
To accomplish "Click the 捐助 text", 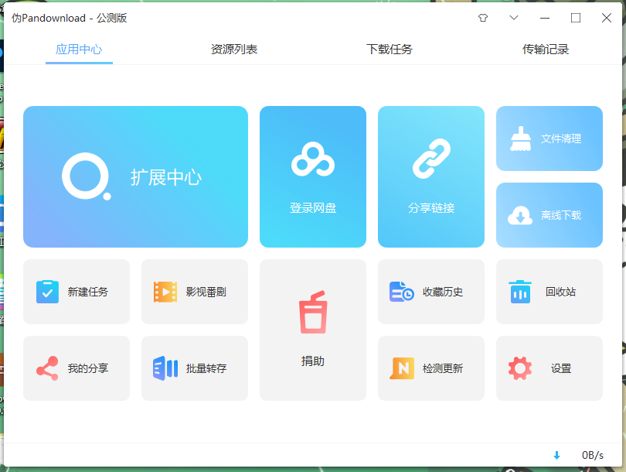I will point(313,361).
